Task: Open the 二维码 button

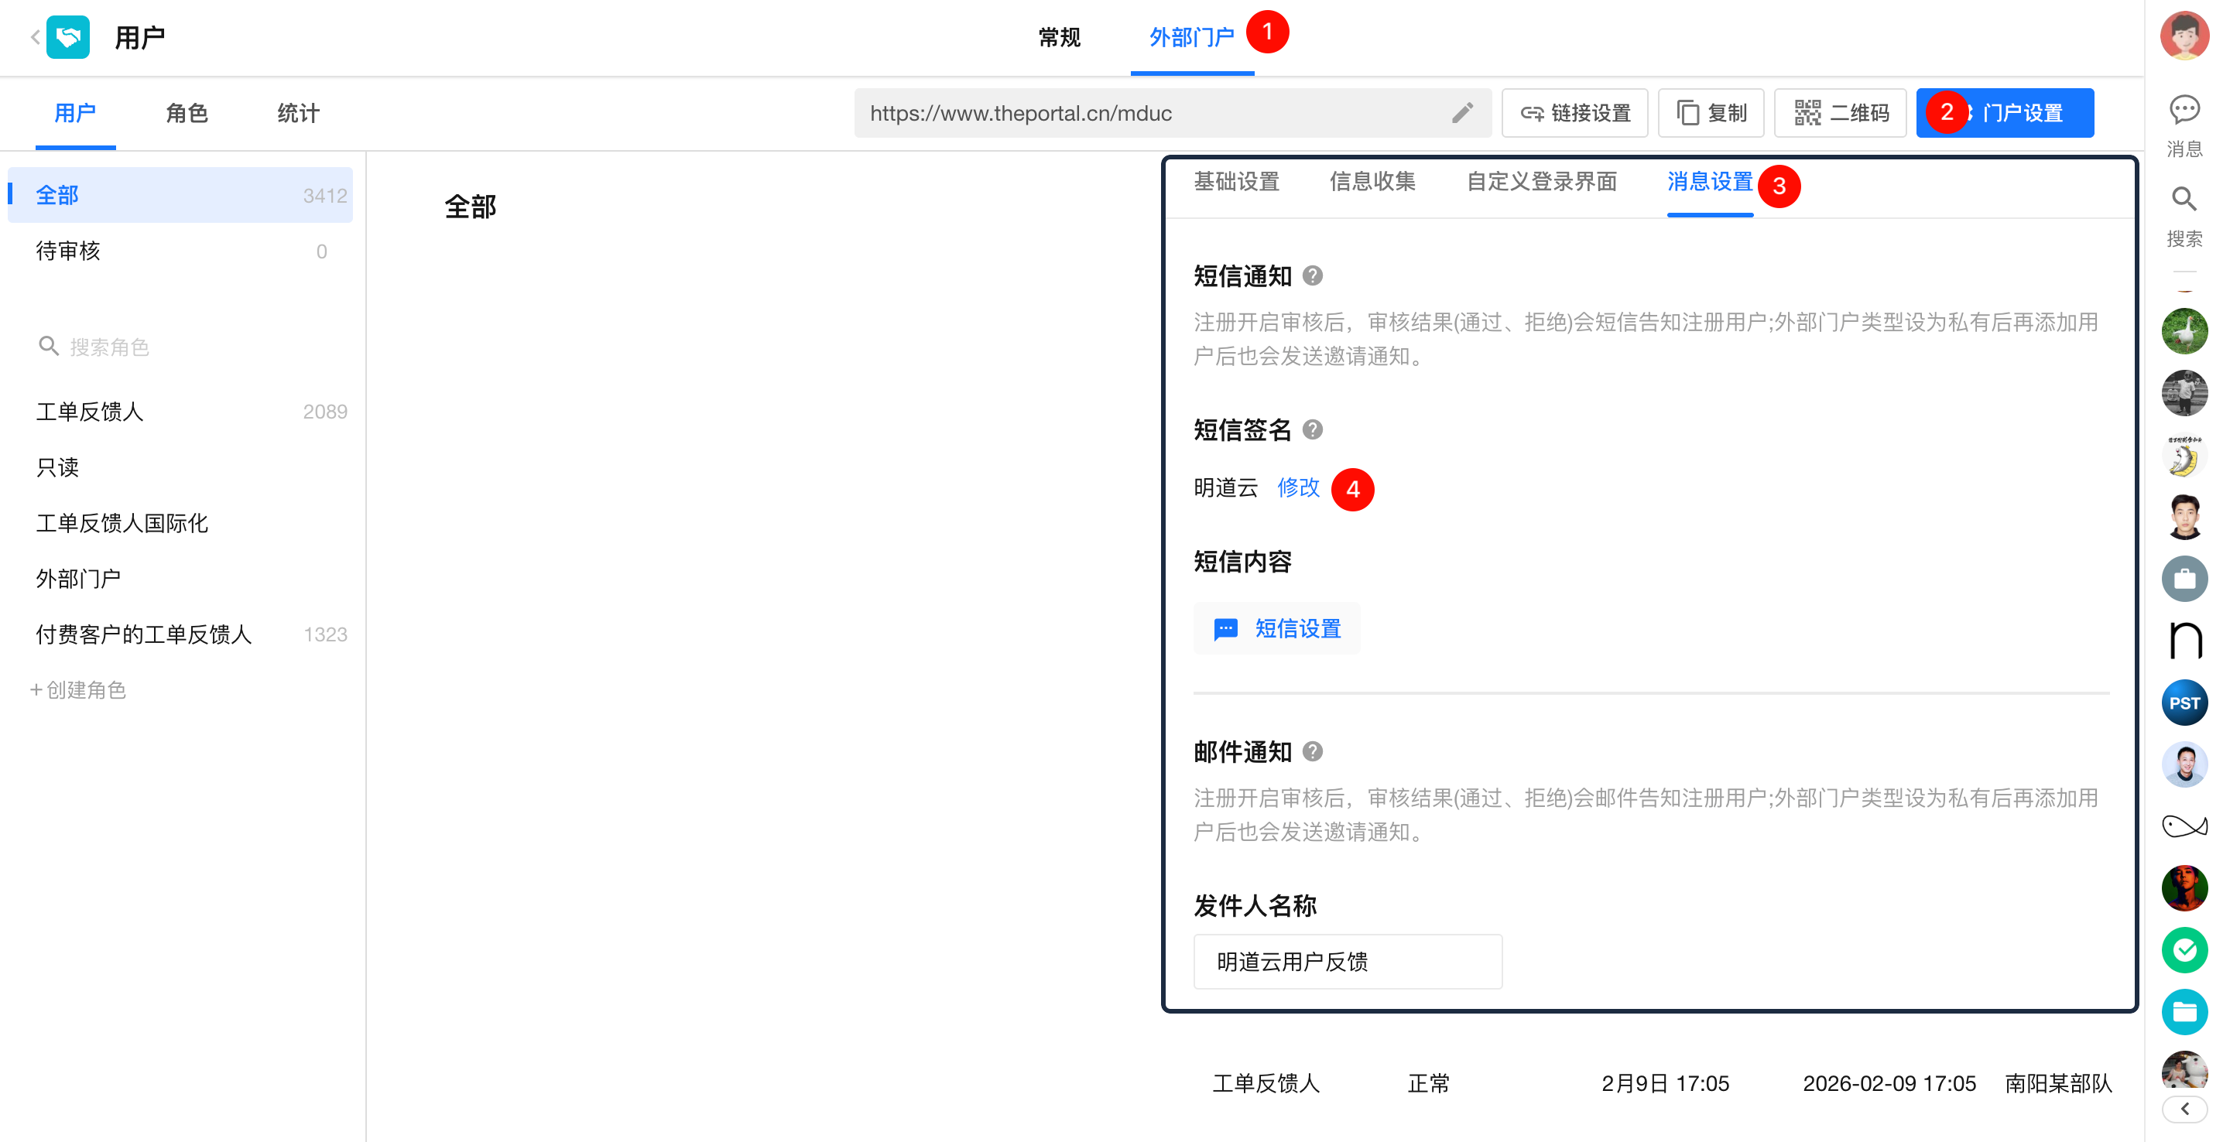Action: coord(1840,113)
